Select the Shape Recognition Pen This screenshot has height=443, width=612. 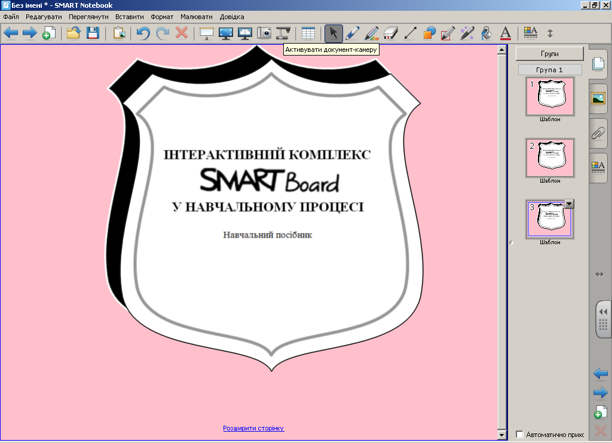[x=448, y=33]
